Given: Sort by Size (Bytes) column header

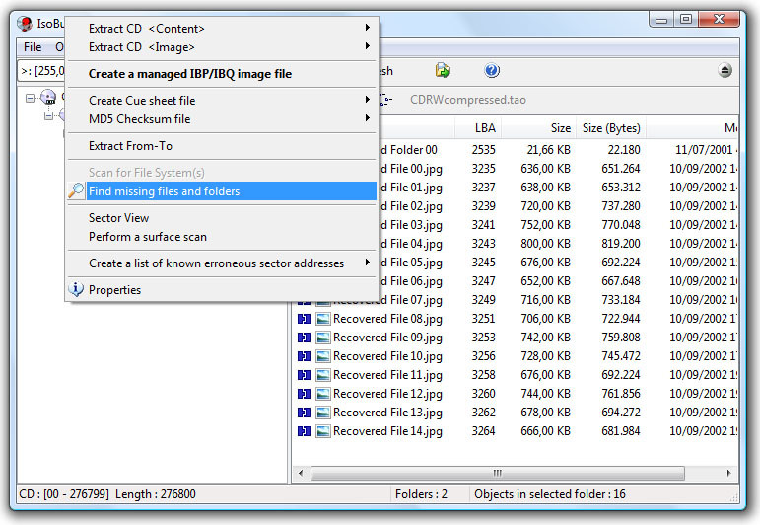Looking at the screenshot, I should coord(611,128).
